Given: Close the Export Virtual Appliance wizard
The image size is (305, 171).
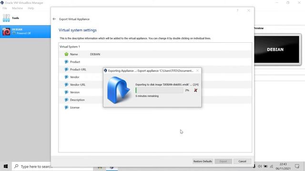Looking at the screenshot, I should tap(249, 10).
